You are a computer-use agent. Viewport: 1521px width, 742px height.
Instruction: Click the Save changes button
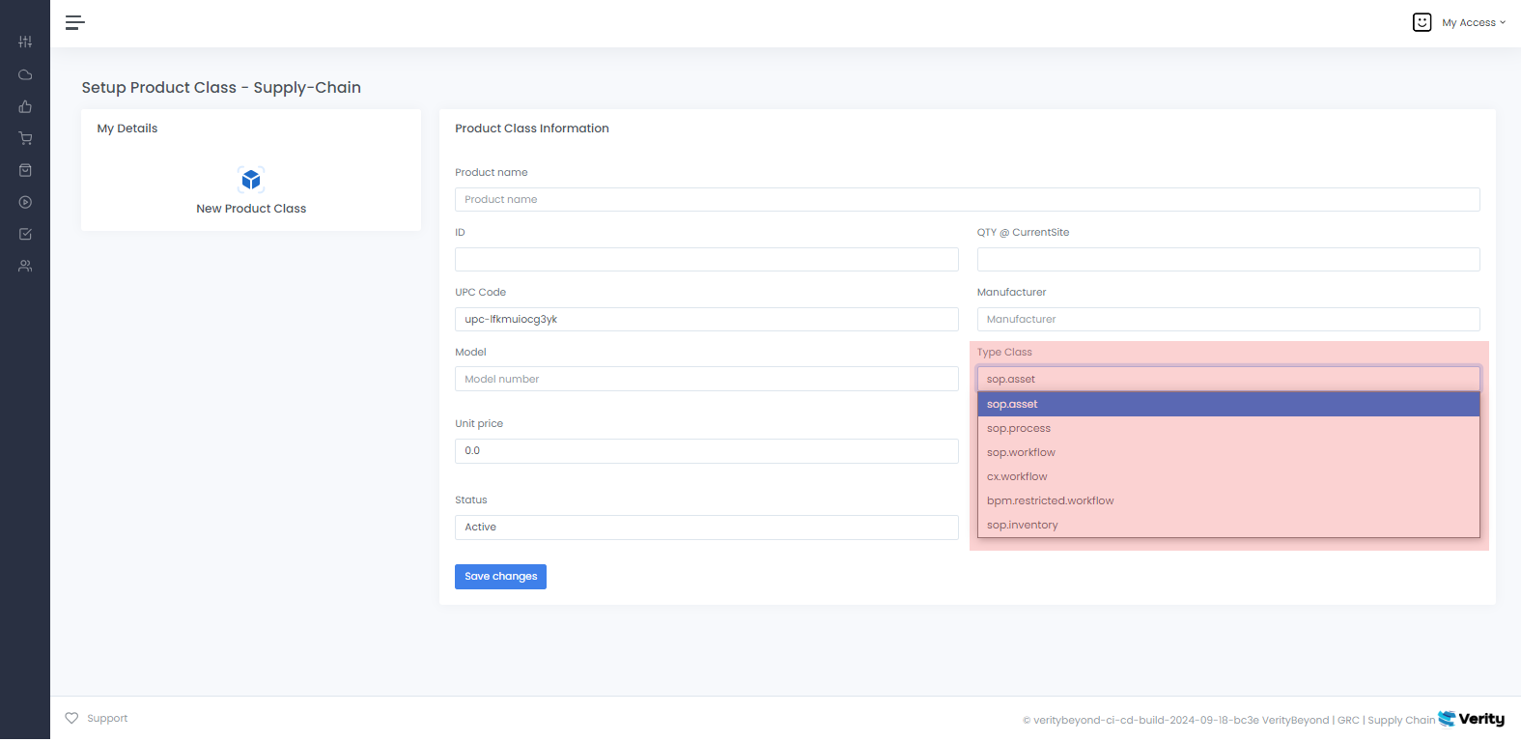(x=500, y=577)
